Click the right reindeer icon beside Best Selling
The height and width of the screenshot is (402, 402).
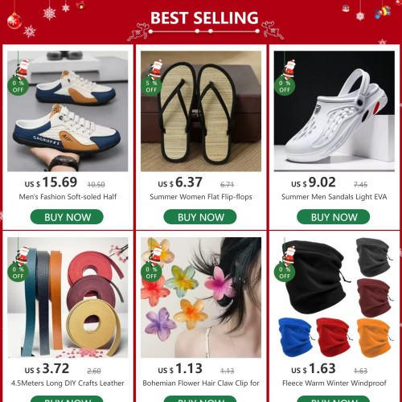tap(272, 30)
